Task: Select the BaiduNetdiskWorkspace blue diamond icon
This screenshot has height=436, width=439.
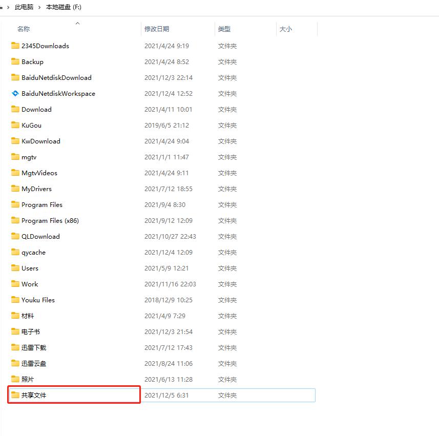Action: point(15,93)
